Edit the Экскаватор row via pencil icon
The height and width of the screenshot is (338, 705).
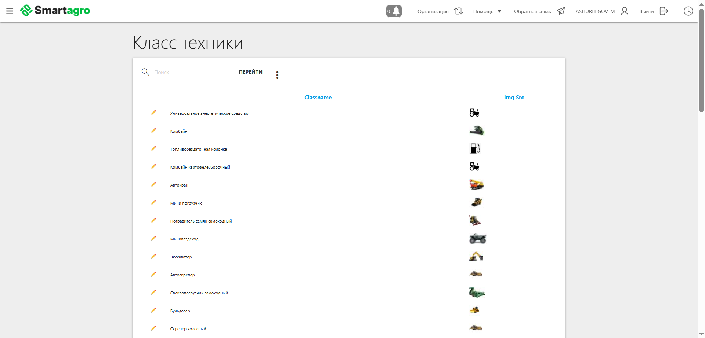point(153,257)
